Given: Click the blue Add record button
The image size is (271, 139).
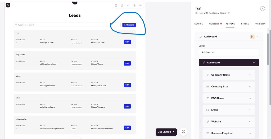Looking at the screenshot, I should 129,25.
